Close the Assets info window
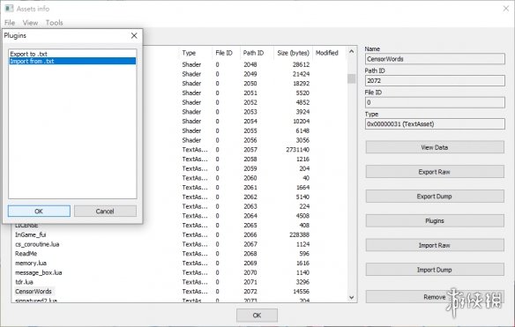The height and width of the screenshot is (327, 515). [506, 9]
